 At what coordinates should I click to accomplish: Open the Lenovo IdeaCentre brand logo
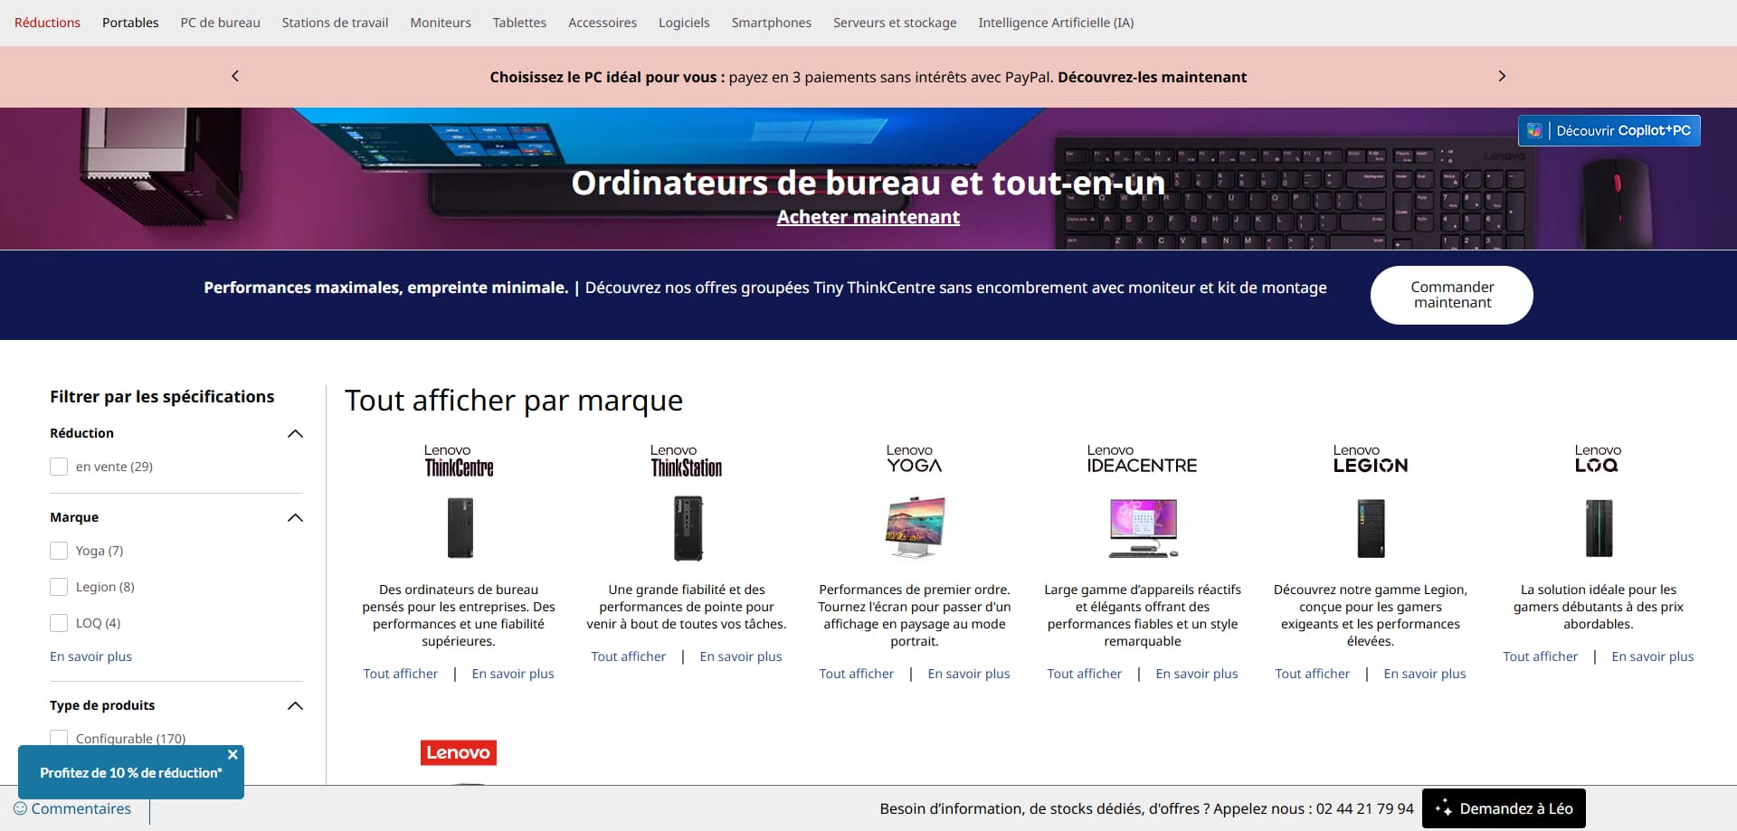click(1142, 458)
